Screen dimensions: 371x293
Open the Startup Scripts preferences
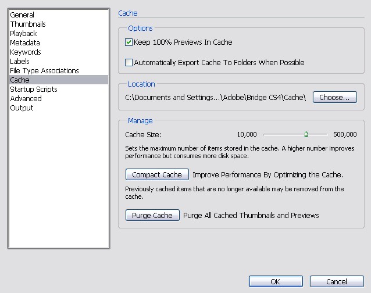click(59, 89)
